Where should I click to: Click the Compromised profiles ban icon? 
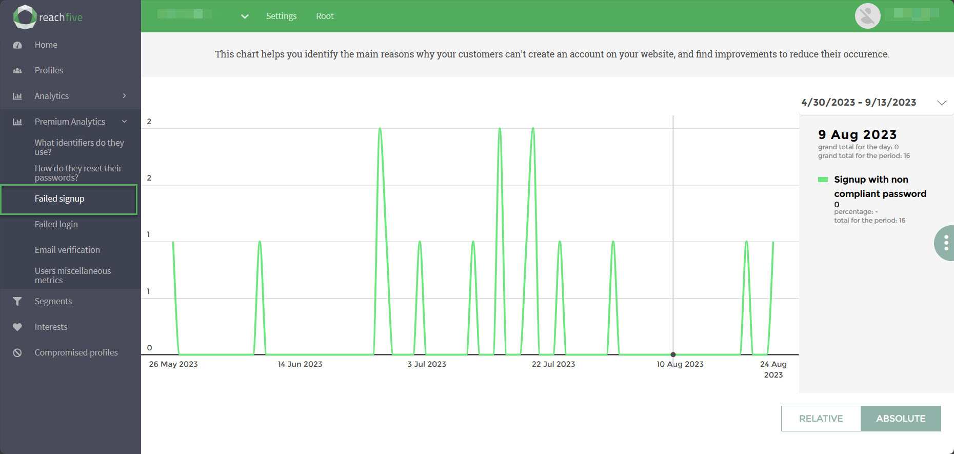(17, 353)
